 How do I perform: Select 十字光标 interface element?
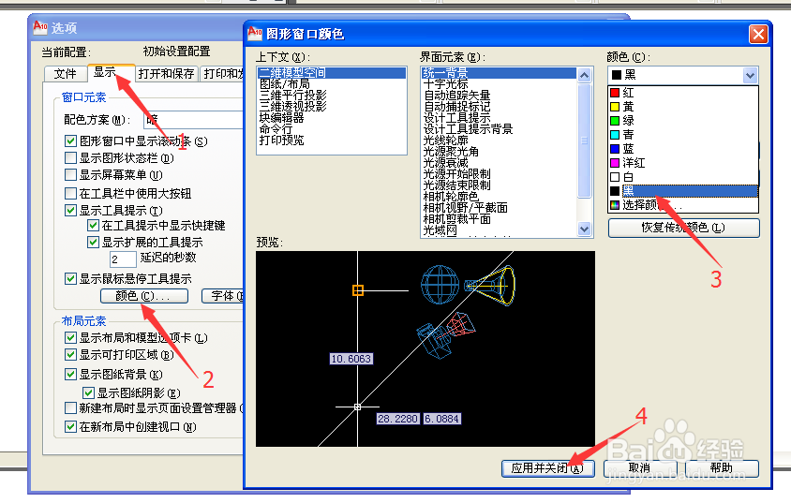(445, 84)
